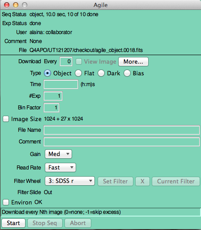Screen dimensions: 201x230
Task: Click the File Name text field
Action: point(122,130)
